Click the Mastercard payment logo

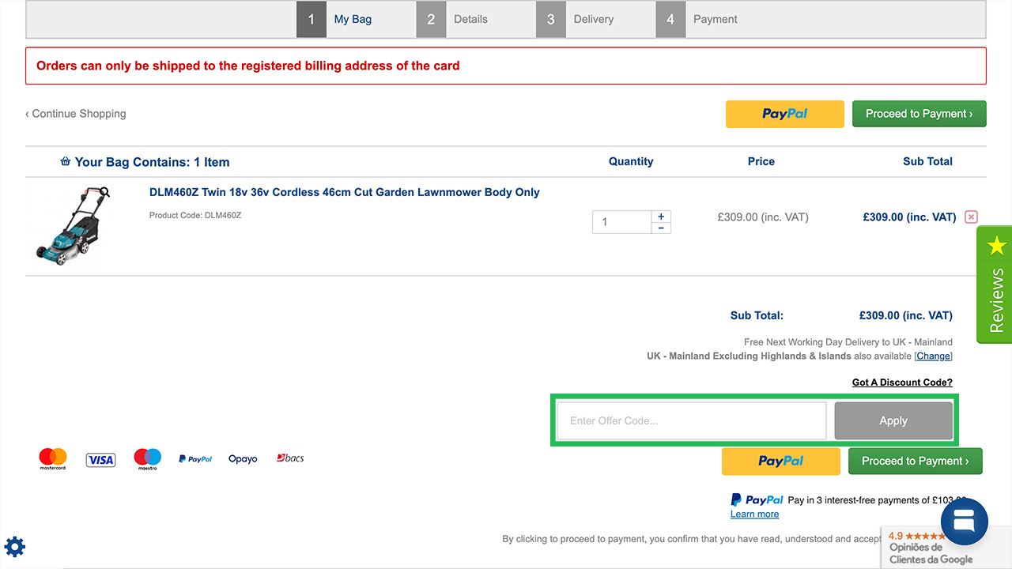click(x=53, y=458)
